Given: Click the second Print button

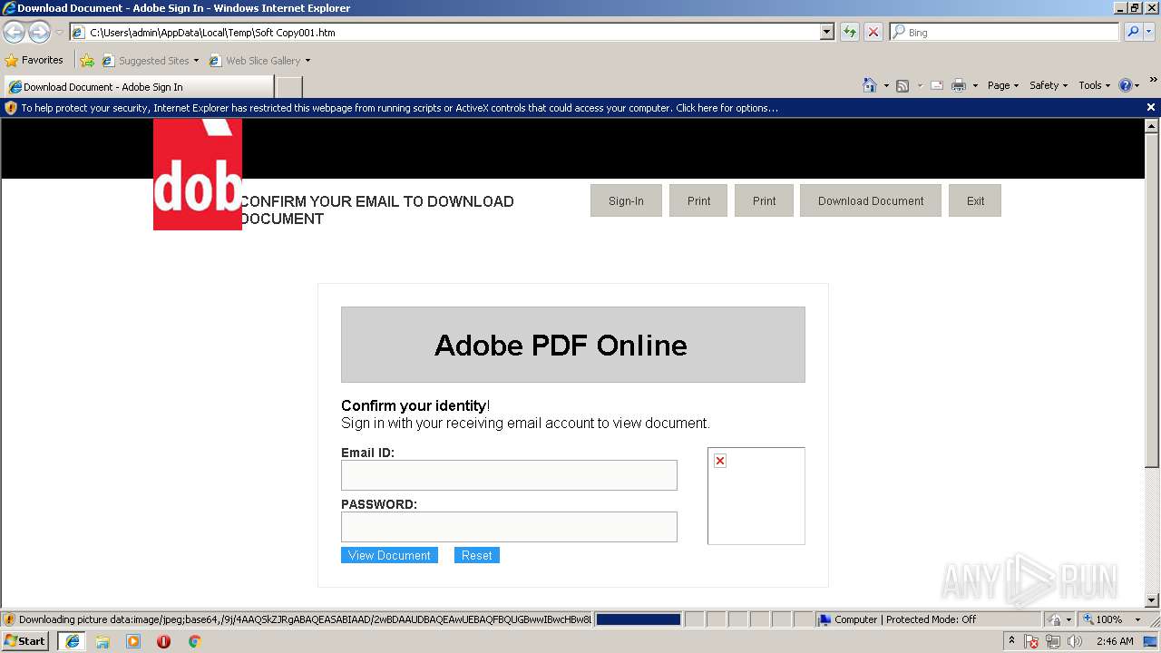Looking at the screenshot, I should click(764, 200).
